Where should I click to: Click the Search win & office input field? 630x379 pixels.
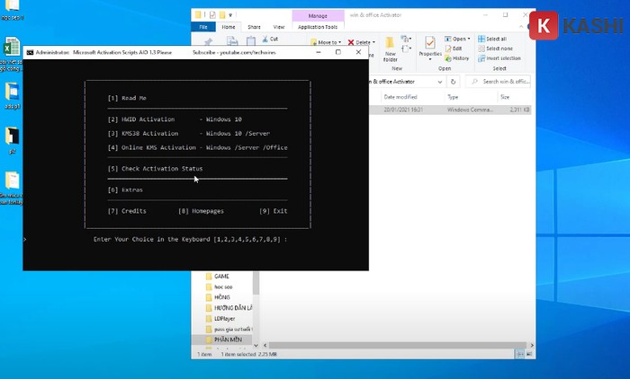point(504,81)
